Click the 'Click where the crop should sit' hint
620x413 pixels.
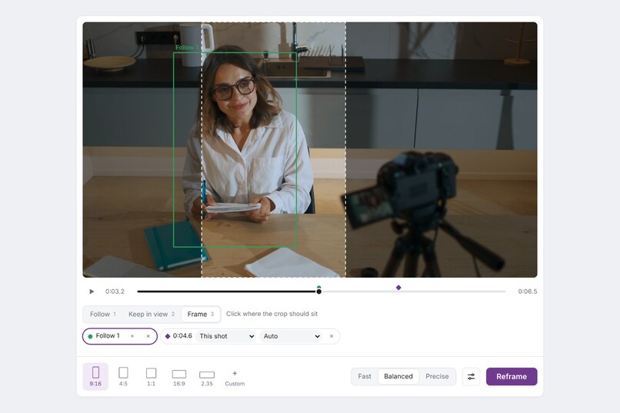tap(272, 314)
